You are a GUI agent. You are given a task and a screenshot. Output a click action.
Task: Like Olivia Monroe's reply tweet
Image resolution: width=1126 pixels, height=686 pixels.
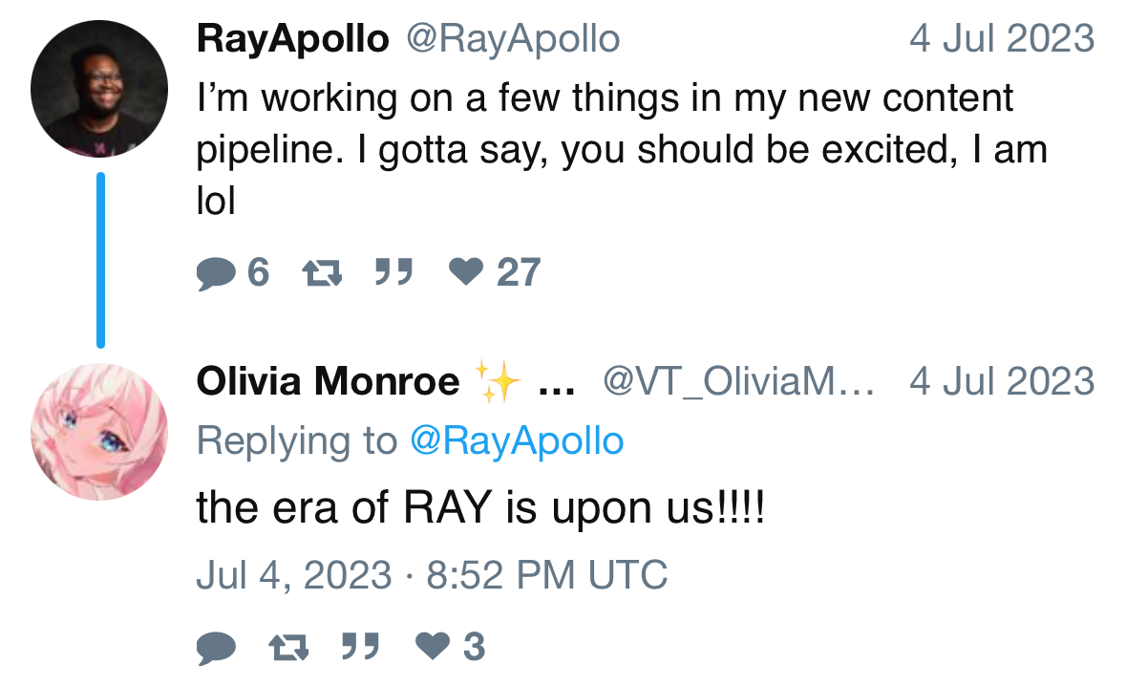pos(433,648)
